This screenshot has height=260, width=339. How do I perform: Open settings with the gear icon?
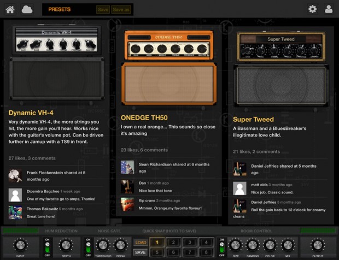click(x=312, y=9)
